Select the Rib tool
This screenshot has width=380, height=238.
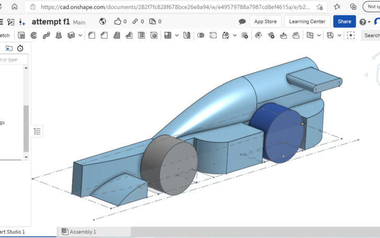click(129, 35)
